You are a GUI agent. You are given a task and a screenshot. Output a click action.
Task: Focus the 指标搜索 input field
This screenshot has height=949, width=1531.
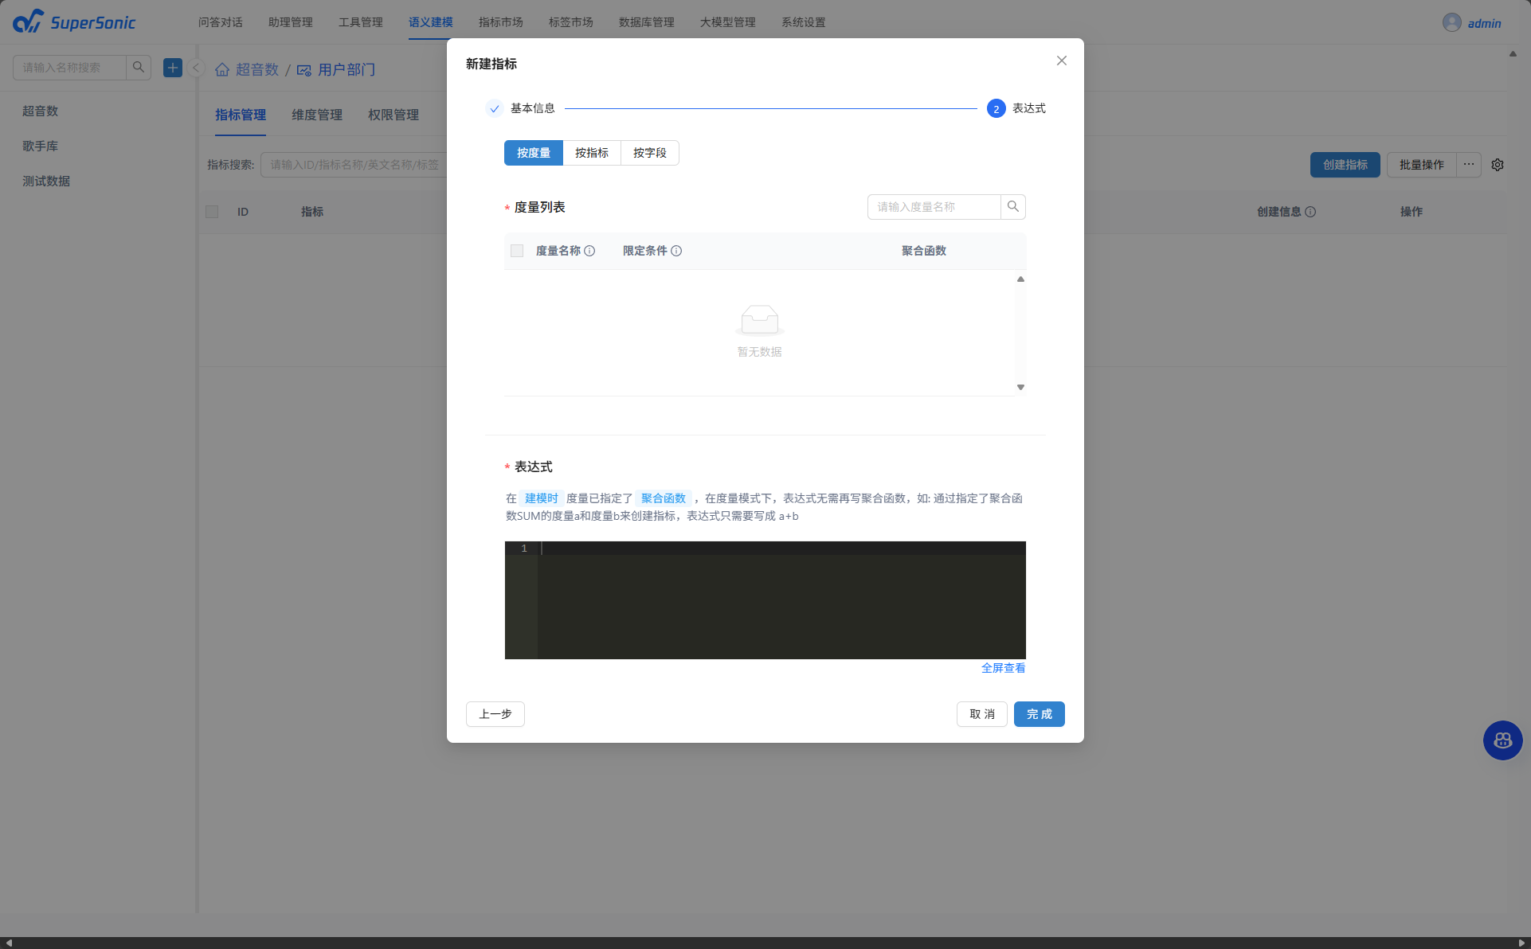pos(354,165)
